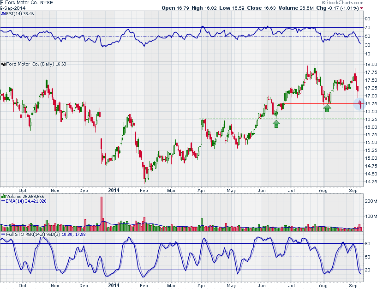This screenshot has height=289, width=377.
Task: Click the price axis label '16.25'
Action: coord(371,119)
